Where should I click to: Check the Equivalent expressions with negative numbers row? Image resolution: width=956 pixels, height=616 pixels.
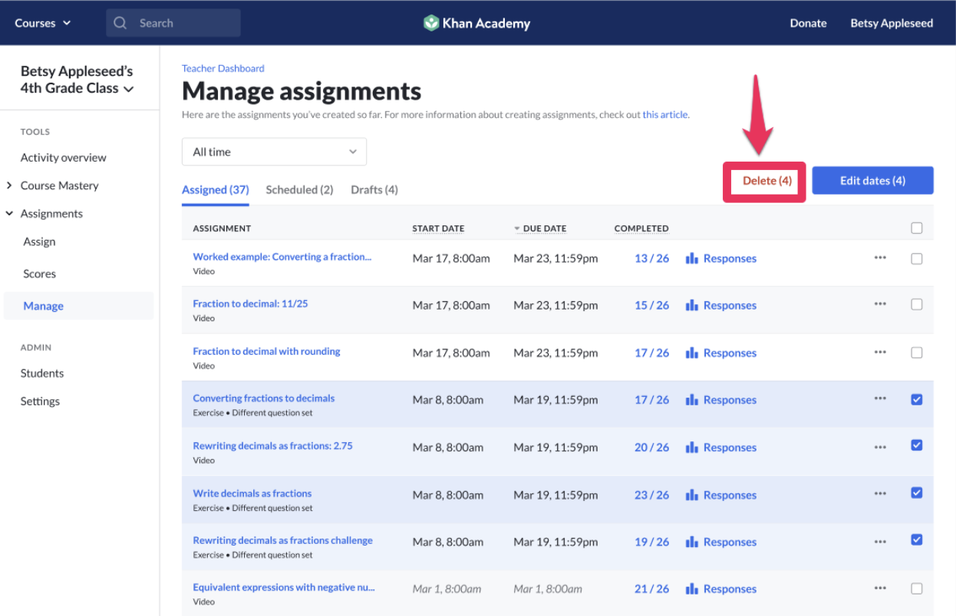[x=916, y=588]
